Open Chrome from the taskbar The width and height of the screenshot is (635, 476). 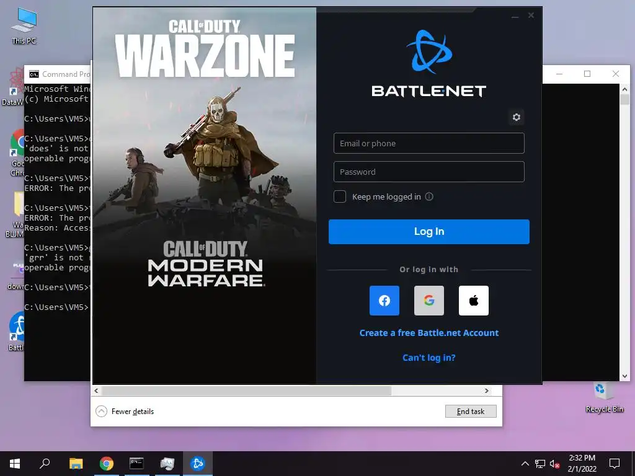tap(107, 464)
